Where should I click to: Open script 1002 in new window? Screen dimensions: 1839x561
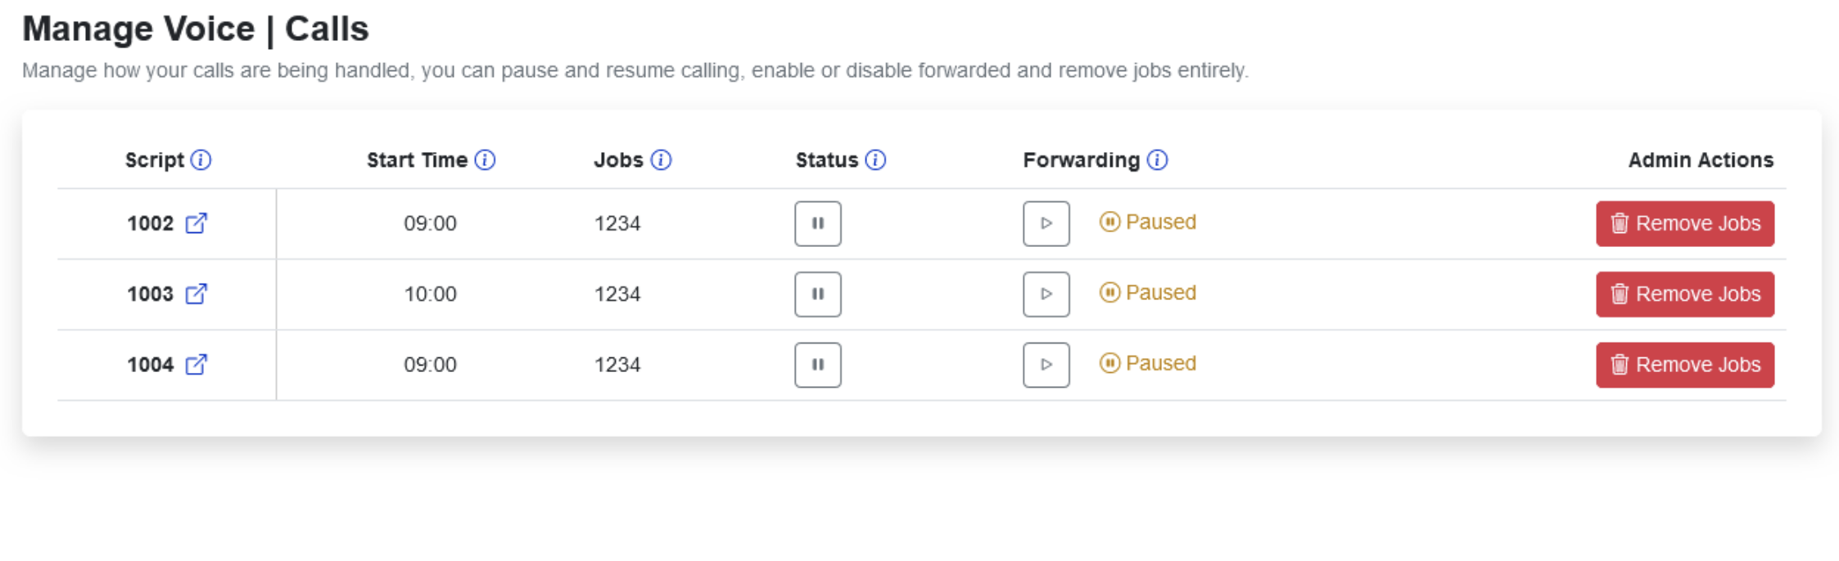pyautogui.click(x=197, y=222)
